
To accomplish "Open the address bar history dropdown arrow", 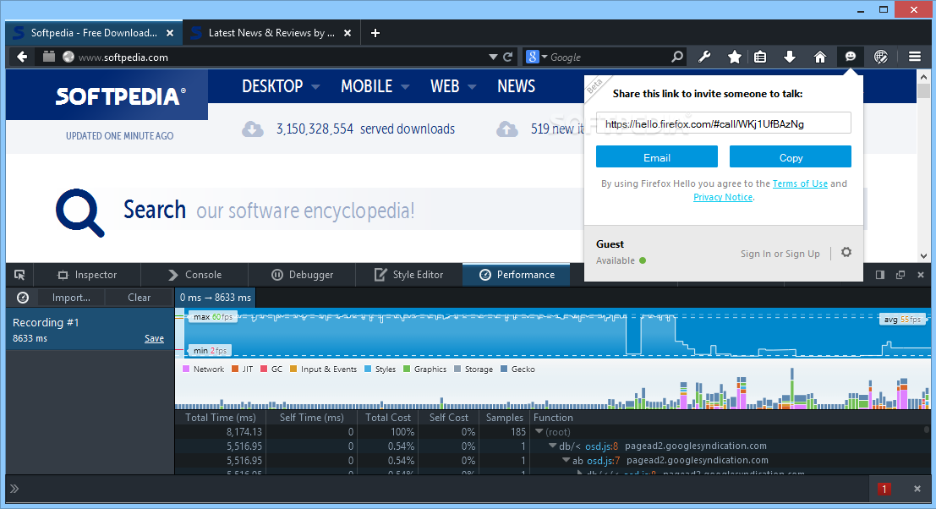I will (x=493, y=57).
